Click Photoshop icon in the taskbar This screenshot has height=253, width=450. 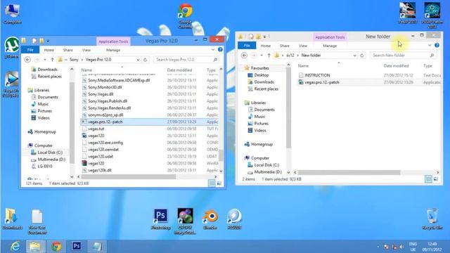coord(77,247)
